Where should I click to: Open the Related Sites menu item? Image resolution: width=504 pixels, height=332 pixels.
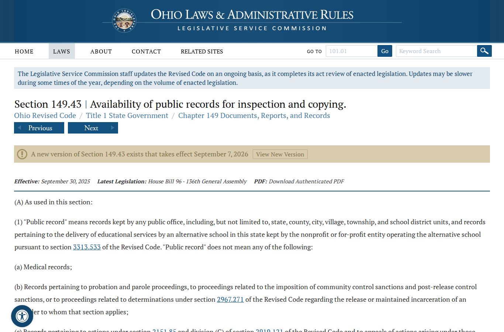coord(202,51)
